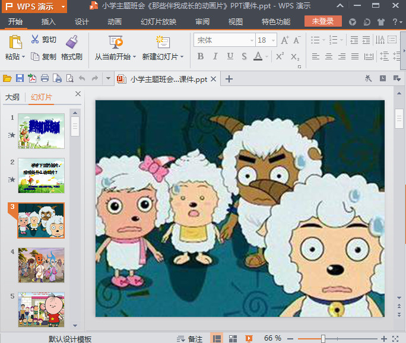Image resolution: width=406 pixels, height=343 pixels.
Task: Open the 宋体 font name dropdown
Action: 252,40
